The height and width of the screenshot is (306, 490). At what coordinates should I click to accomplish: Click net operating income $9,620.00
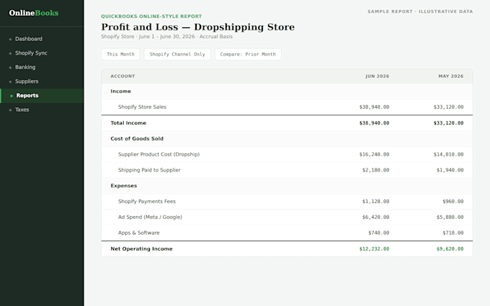tap(450, 249)
